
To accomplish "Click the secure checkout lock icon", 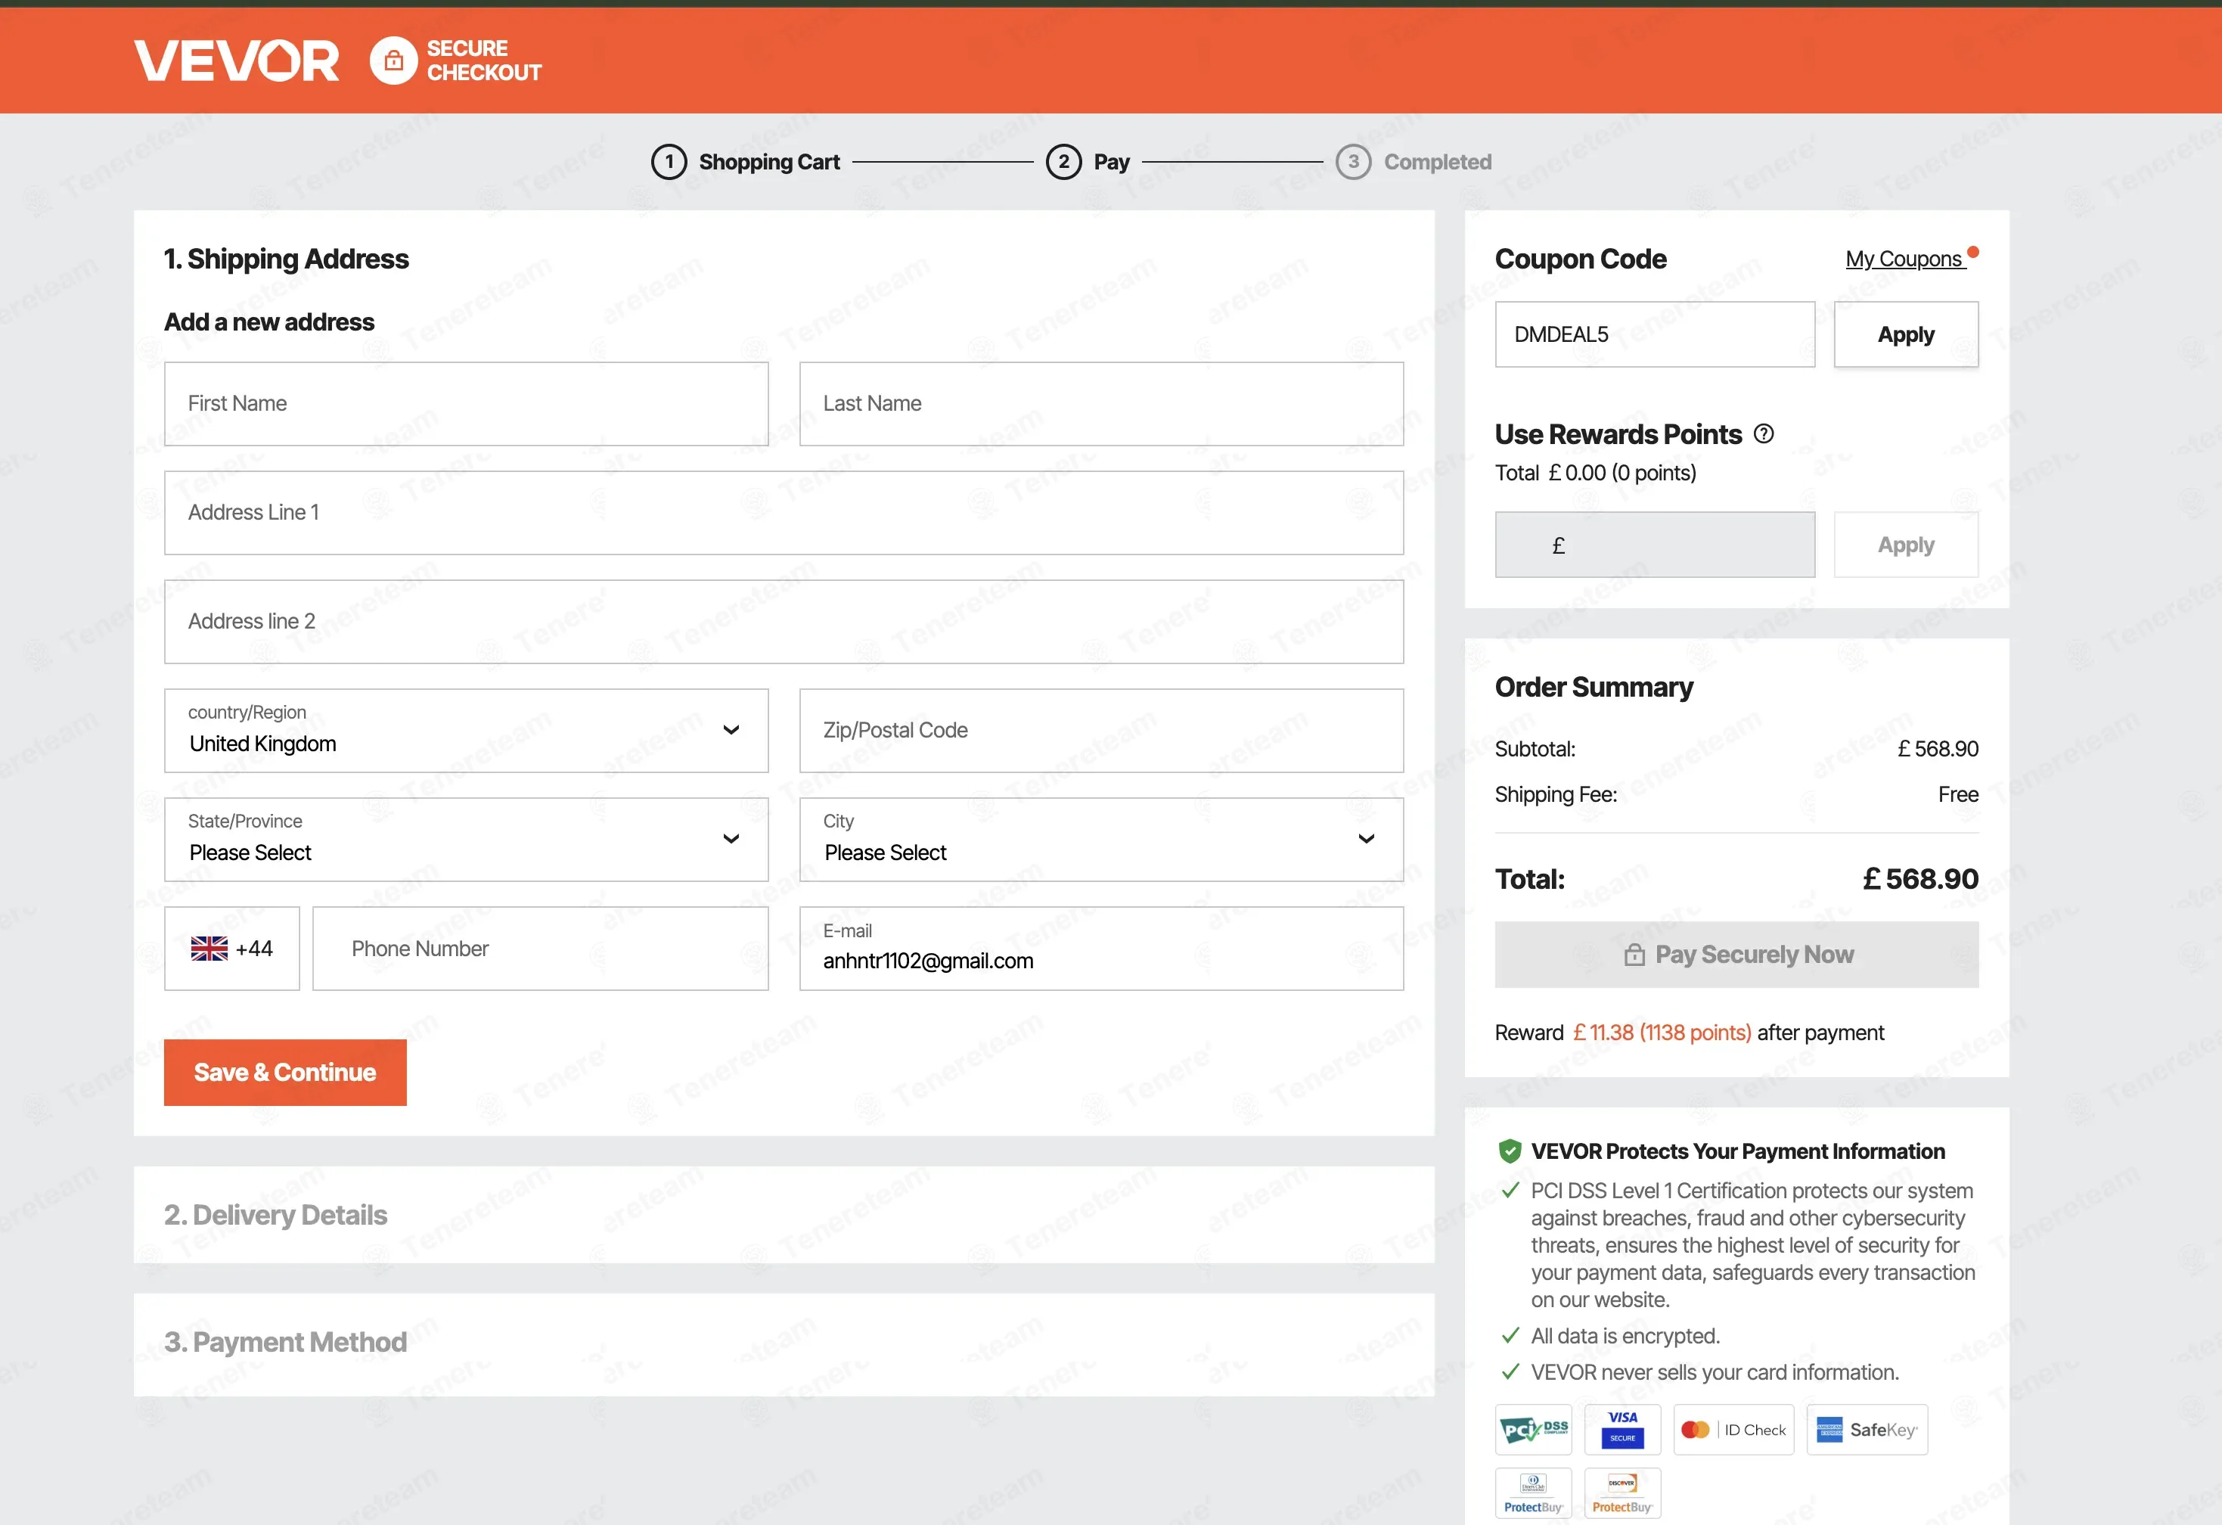I will (393, 61).
